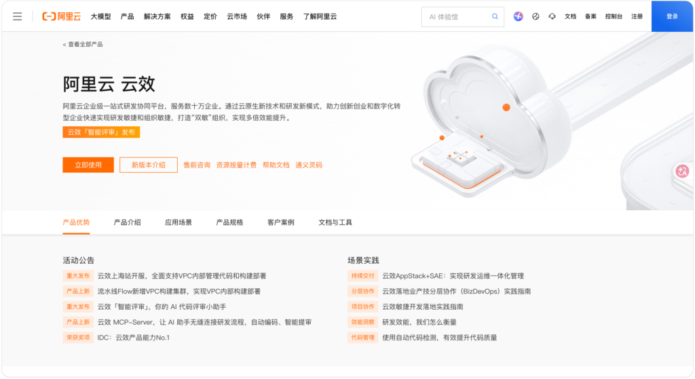
Task: Click the 项目协作 tag label
Action: (x=362, y=307)
